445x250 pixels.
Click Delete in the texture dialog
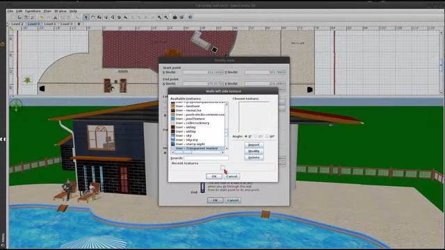coord(254,158)
